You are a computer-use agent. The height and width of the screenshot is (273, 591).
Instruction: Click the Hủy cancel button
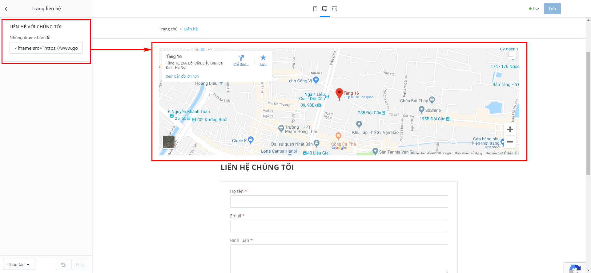coord(80,264)
